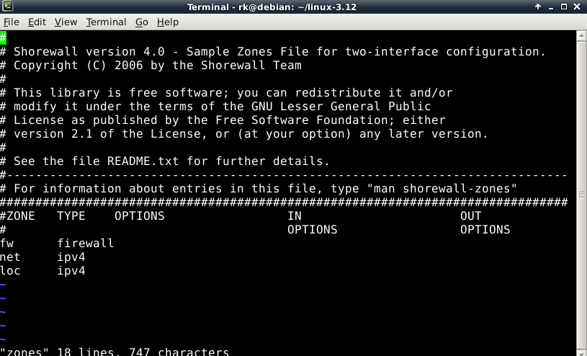Click the 'firewall' type value

point(86,243)
